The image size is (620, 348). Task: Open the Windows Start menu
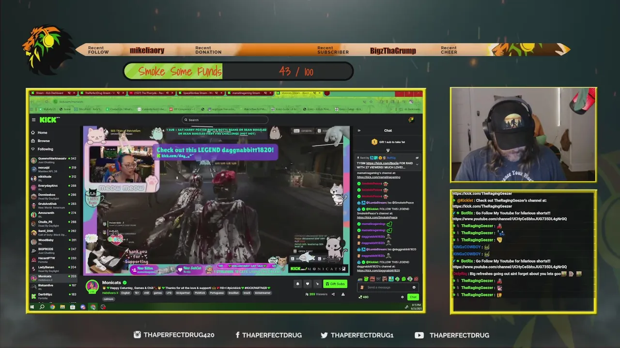(x=32, y=307)
